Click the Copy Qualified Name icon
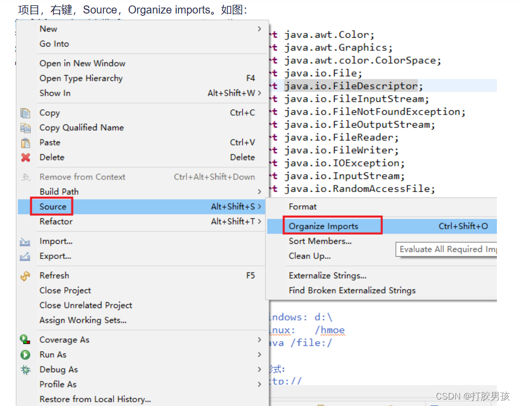The image size is (518, 406). (25, 128)
